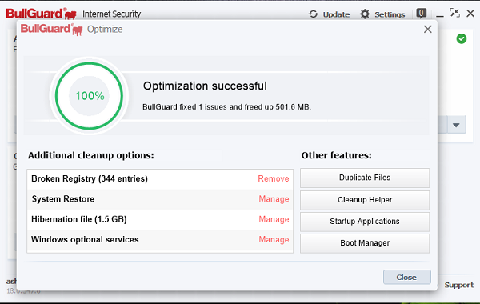The width and height of the screenshot is (480, 304).
Task: Click the Update refresh icon
Action: click(313, 14)
